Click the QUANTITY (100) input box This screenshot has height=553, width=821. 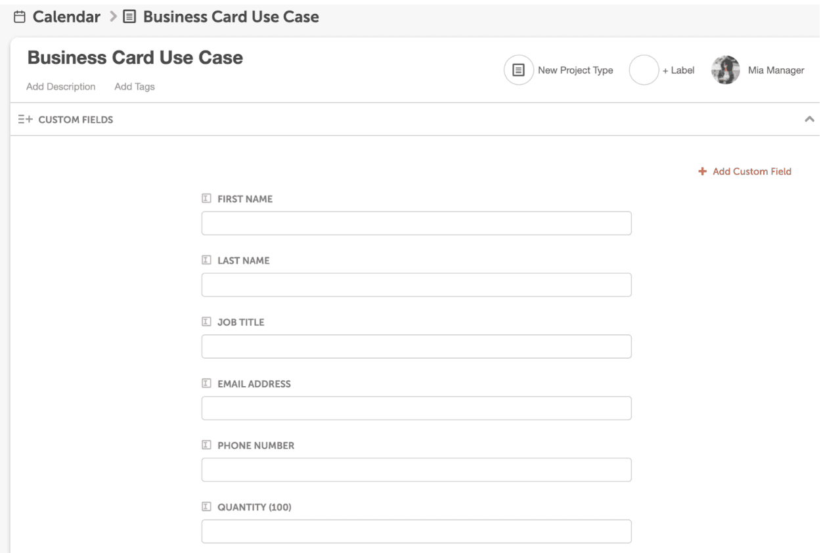click(416, 532)
